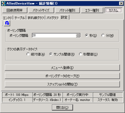Start snapshot with スナップショットの開始(T)
Viewport: 125px width, 113px height.
point(62,84)
